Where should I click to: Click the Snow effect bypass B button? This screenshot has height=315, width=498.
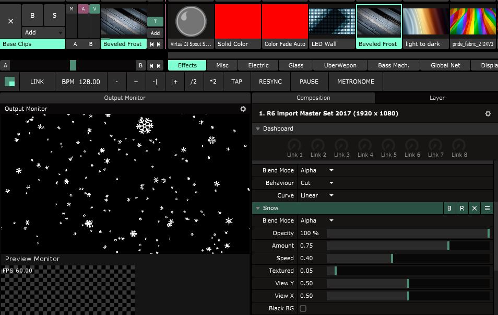tap(449, 208)
